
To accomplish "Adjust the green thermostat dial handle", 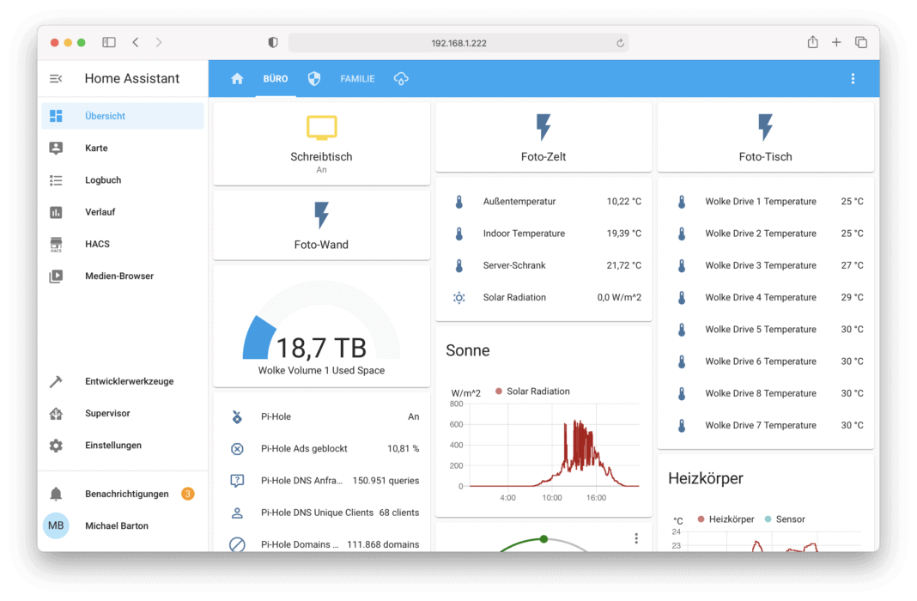I will 544,539.
